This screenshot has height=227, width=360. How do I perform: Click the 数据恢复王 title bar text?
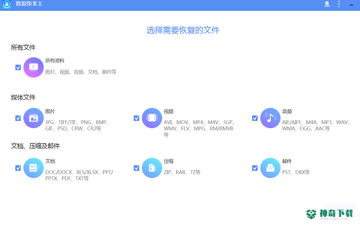29,4
